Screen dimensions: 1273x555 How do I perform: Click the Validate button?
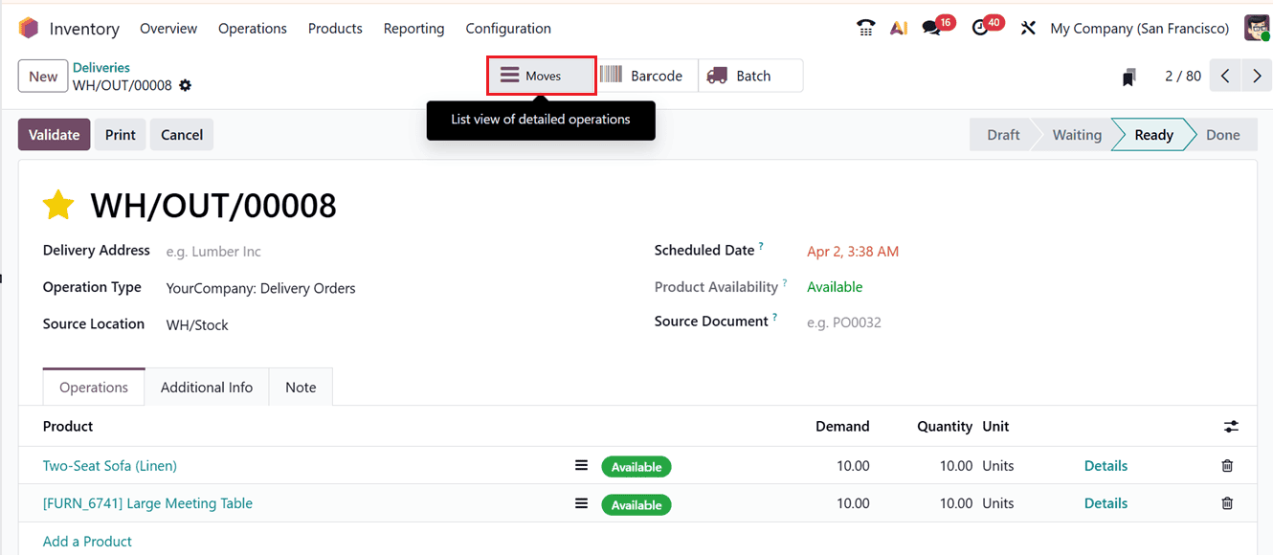pyautogui.click(x=54, y=134)
